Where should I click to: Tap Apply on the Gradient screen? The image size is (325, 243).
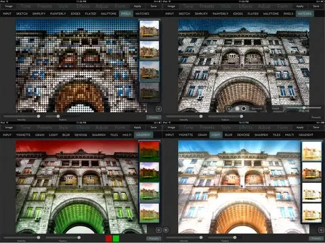137,128
